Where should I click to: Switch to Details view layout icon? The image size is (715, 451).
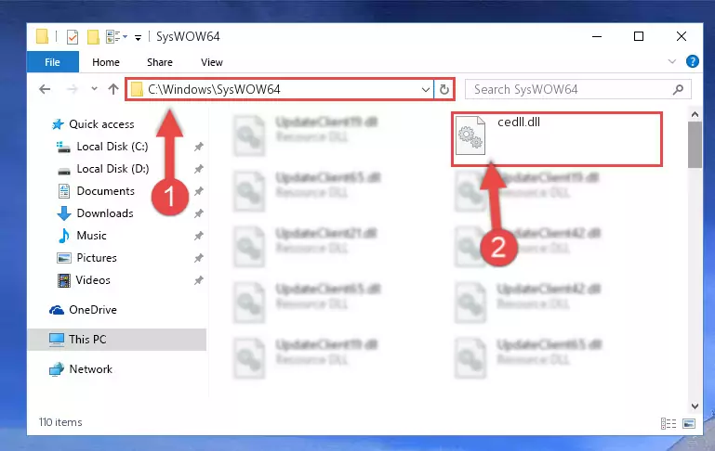668,424
